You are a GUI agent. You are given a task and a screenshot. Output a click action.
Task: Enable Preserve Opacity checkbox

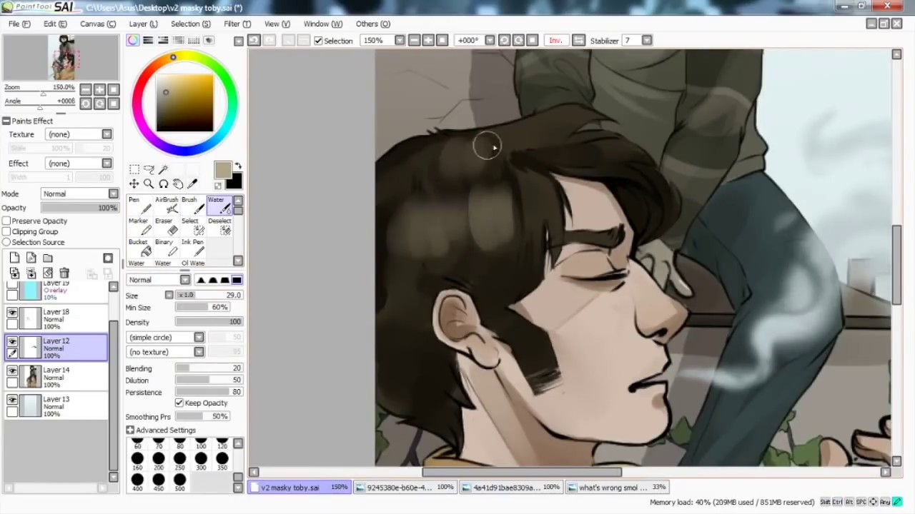pyautogui.click(x=6, y=221)
